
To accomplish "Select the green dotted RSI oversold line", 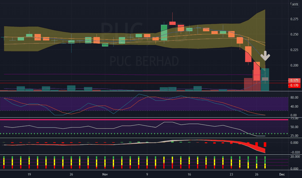I will click(144, 134).
